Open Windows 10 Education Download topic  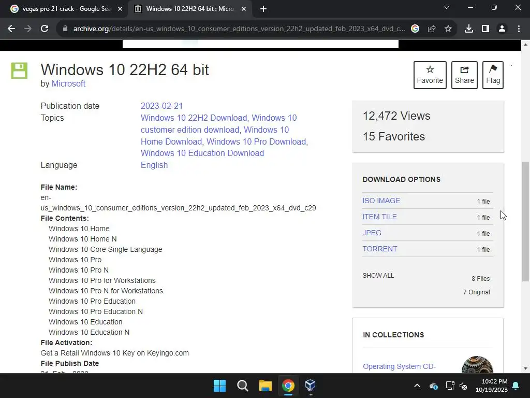[202, 153]
